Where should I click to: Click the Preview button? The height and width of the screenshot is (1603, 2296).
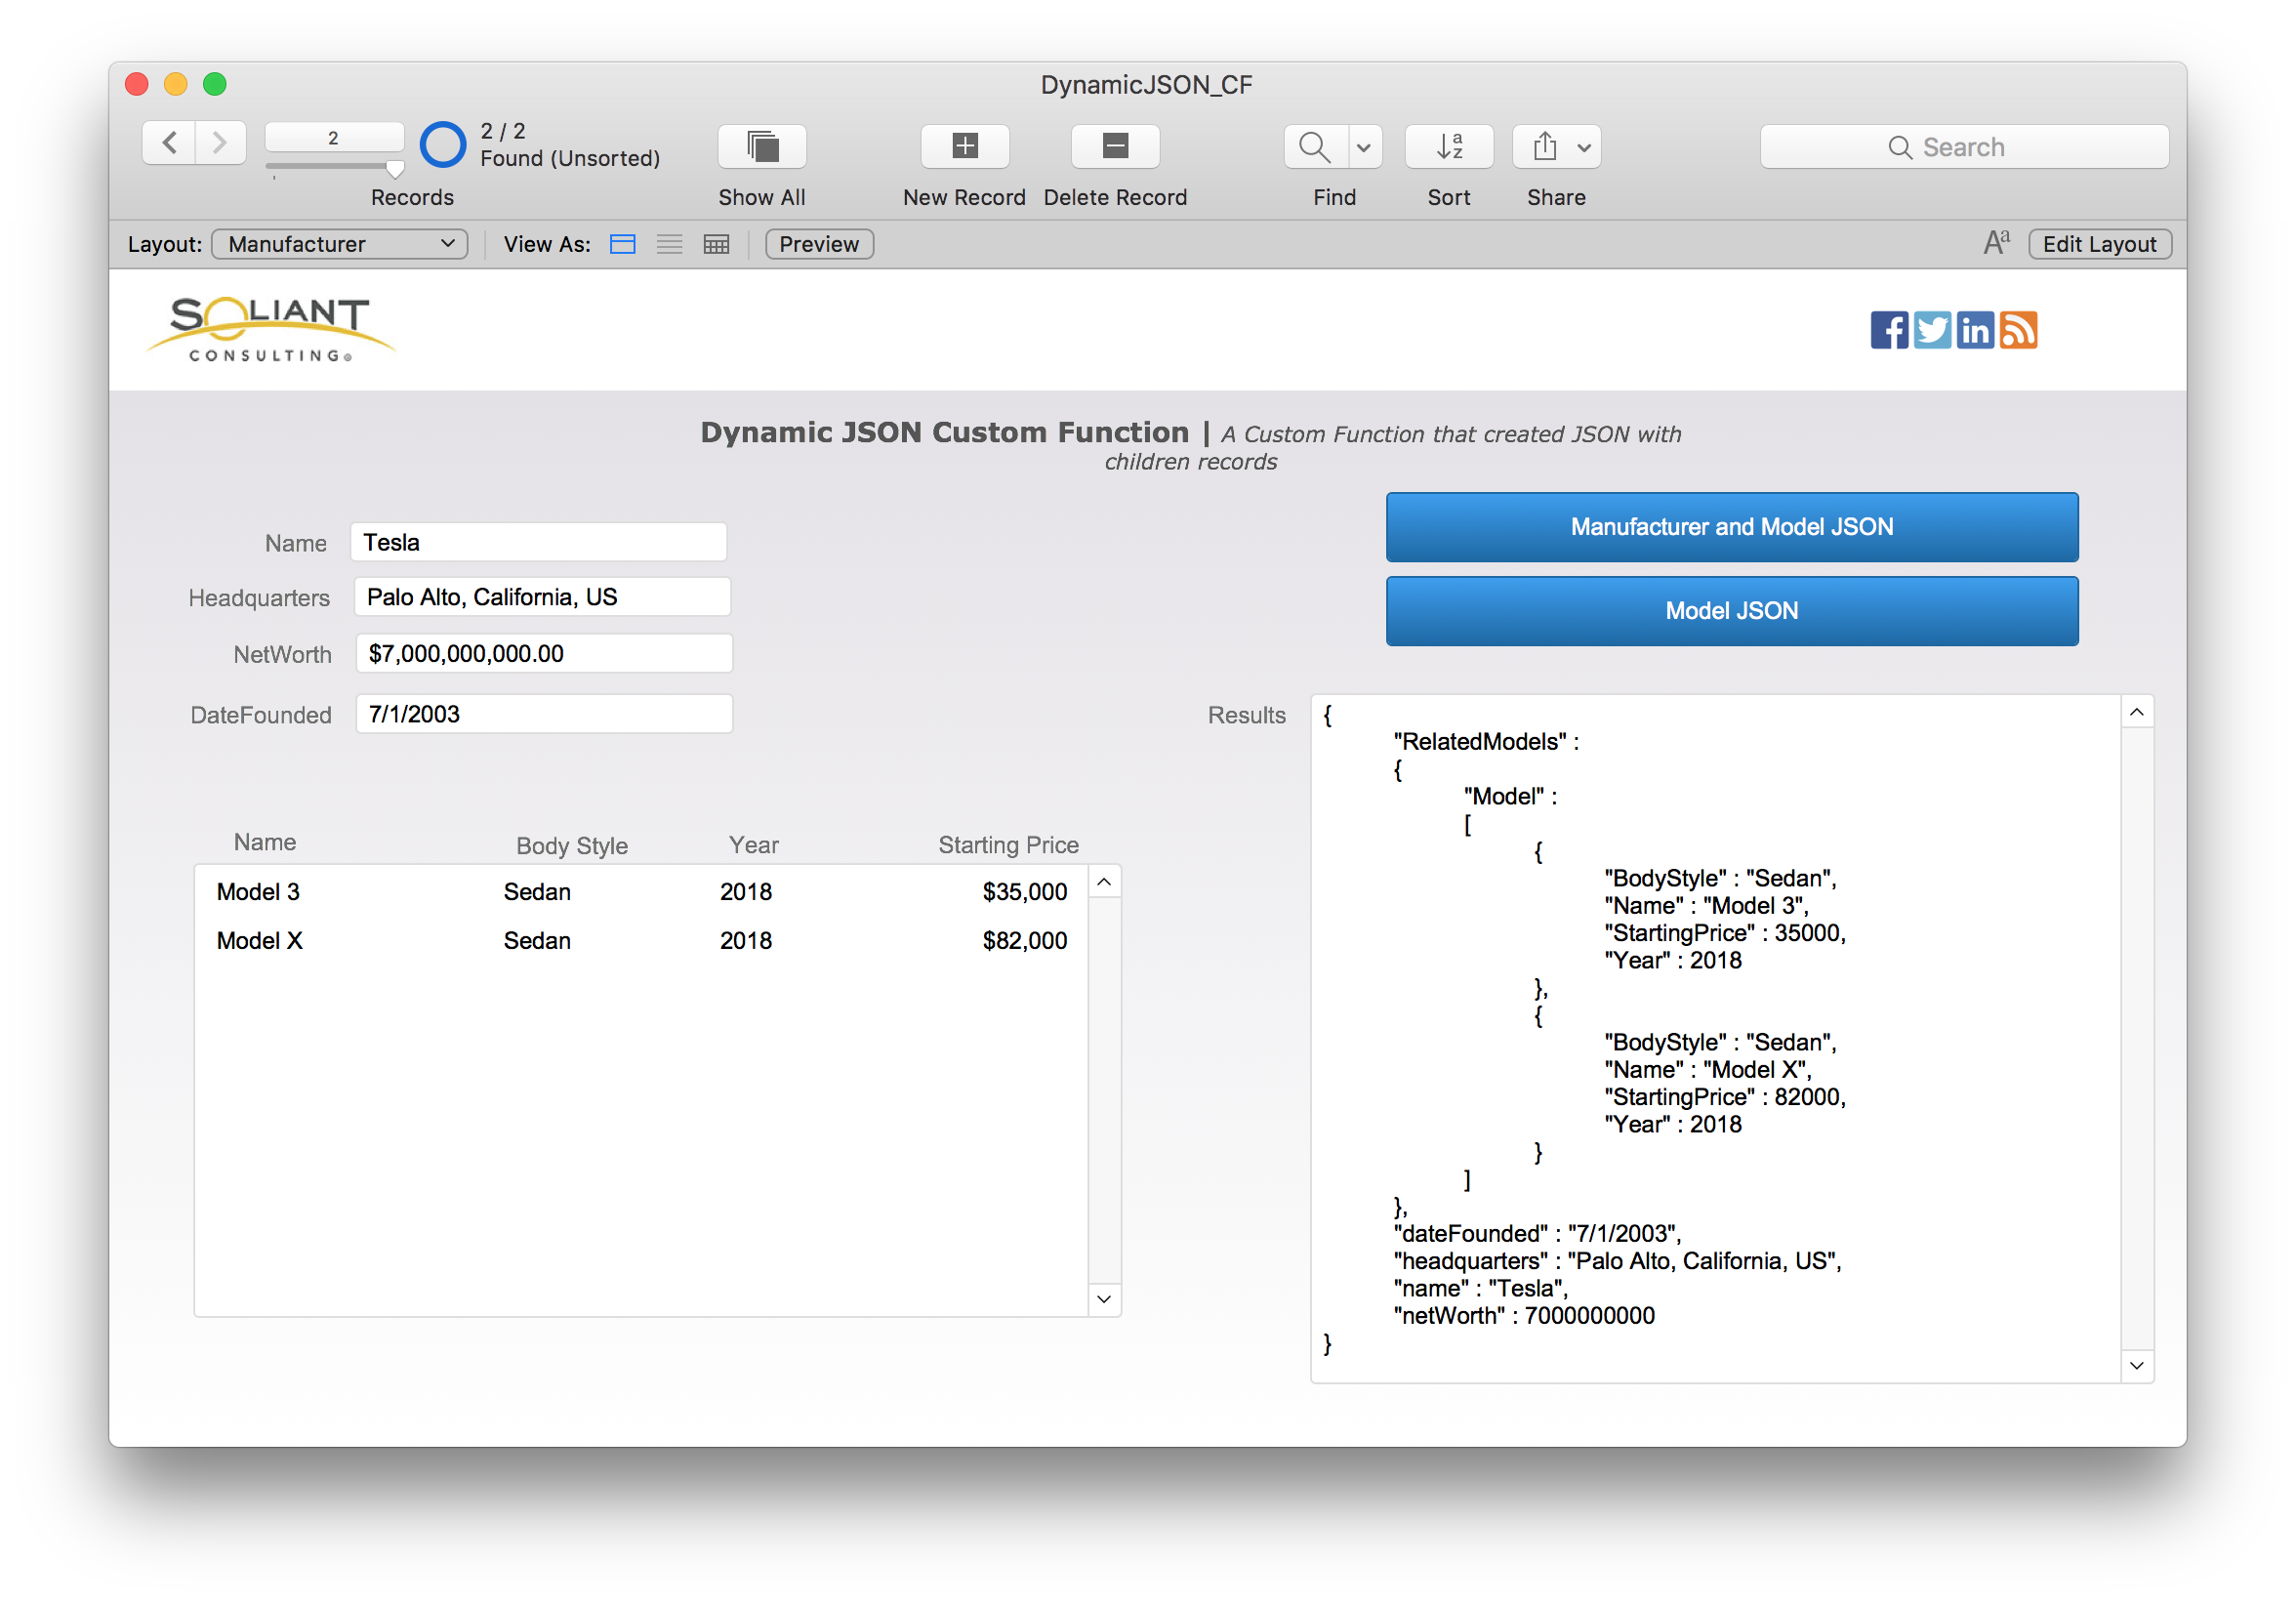819,245
